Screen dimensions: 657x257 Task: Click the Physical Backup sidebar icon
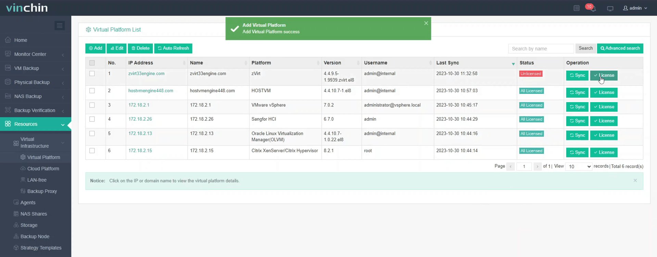[x=8, y=82]
